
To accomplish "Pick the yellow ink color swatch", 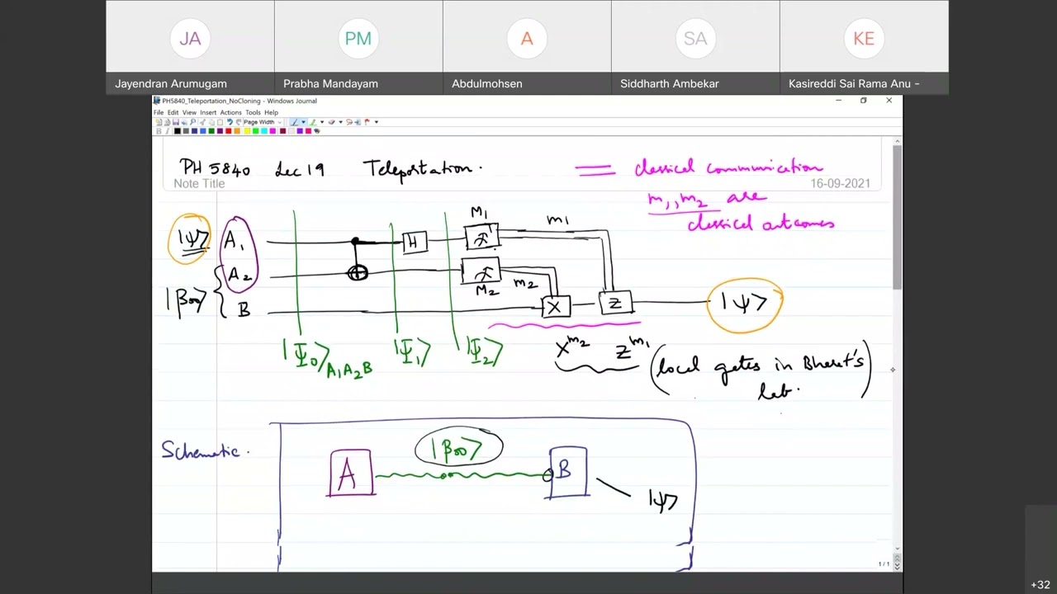I will pos(247,131).
